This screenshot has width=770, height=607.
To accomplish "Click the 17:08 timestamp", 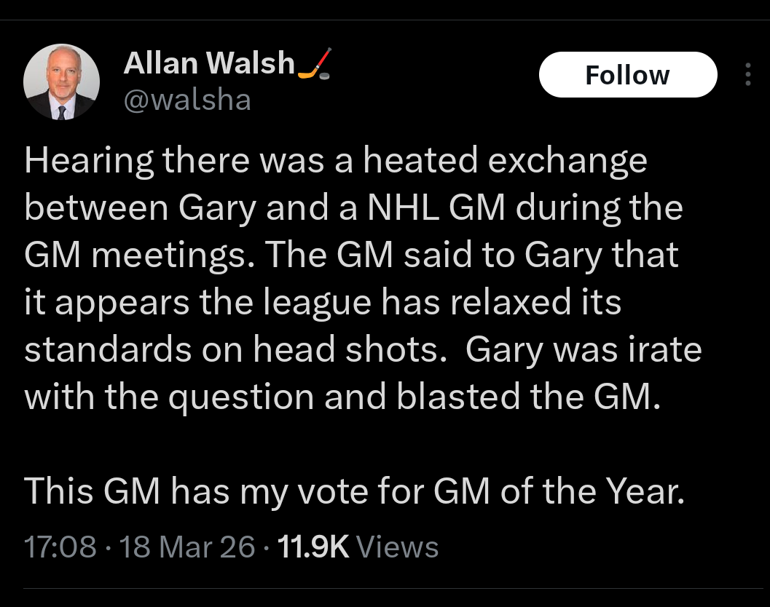I will click(60, 546).
